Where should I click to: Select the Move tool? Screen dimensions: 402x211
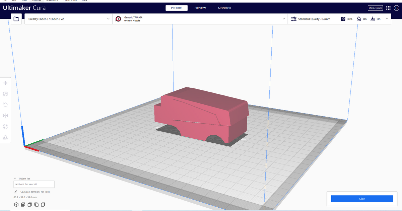pyautogui.click(x=5, y=82)
